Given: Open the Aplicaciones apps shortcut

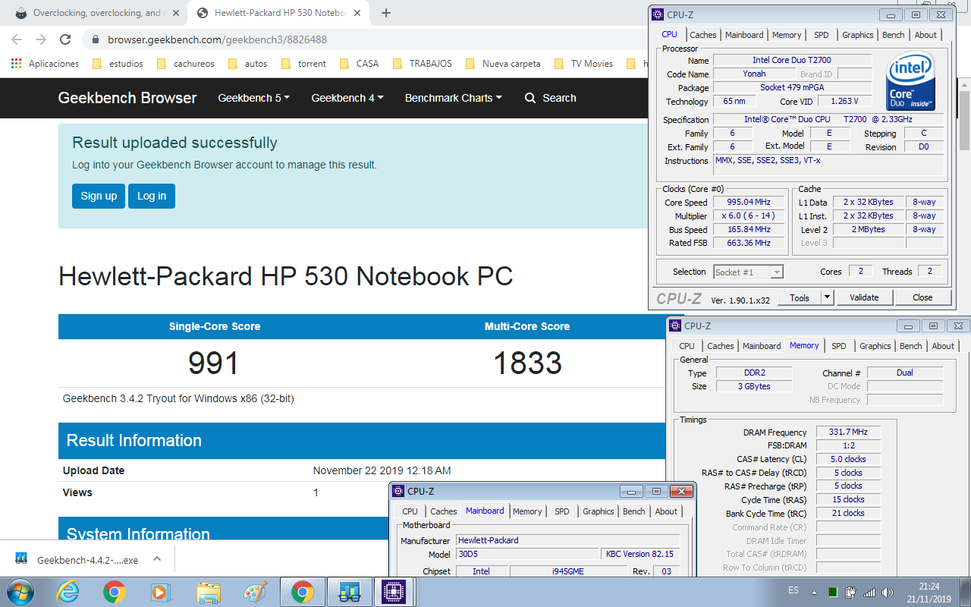Looking at the screenshot, I should (x=46, y=64).
